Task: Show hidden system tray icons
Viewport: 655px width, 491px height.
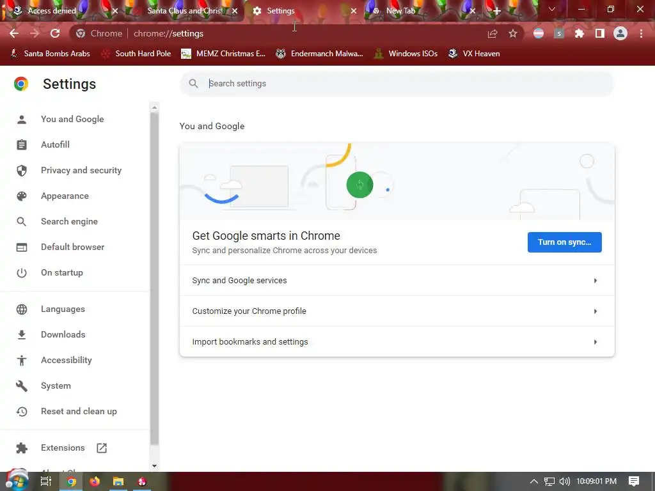Action: pyautogui.click(x=534, y=481)
